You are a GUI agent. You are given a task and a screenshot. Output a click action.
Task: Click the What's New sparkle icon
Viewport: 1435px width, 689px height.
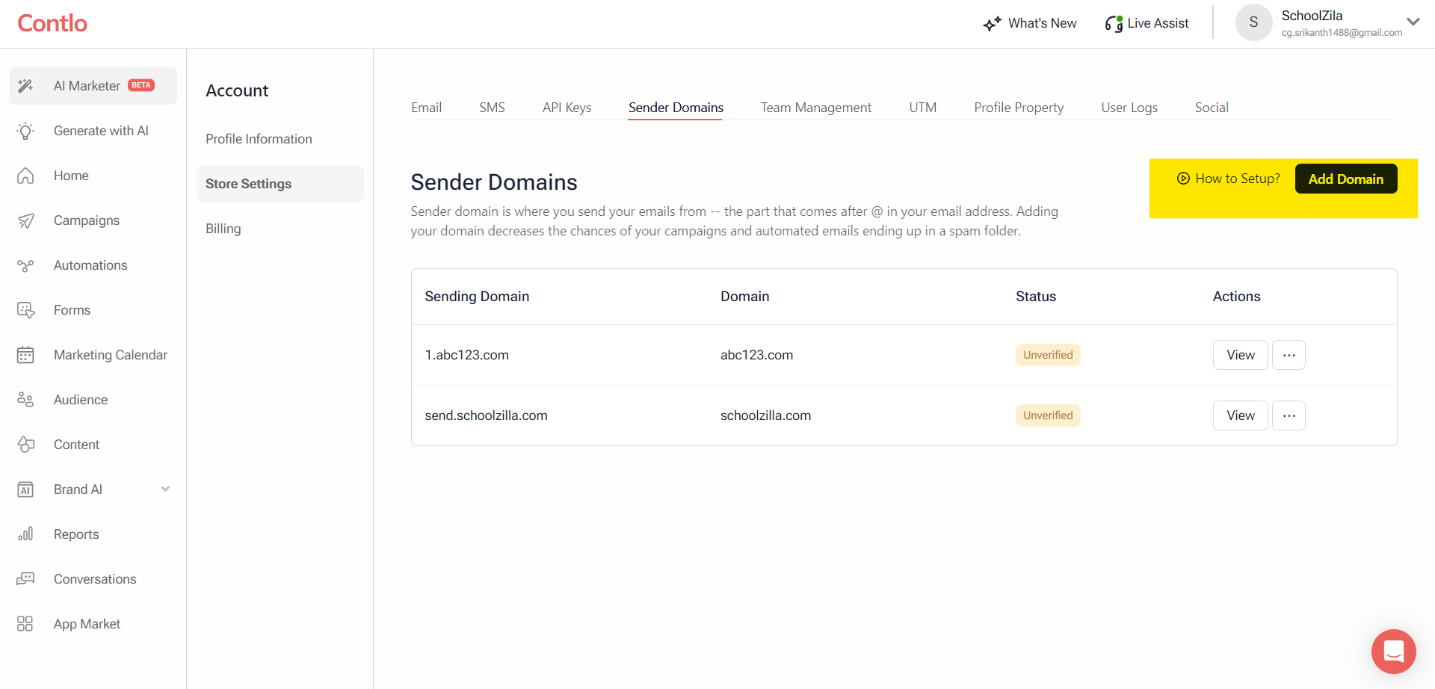(x=993, y=24)
